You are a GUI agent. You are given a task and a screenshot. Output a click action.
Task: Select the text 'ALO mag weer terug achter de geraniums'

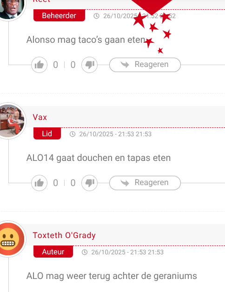click(x=112, y=276)
